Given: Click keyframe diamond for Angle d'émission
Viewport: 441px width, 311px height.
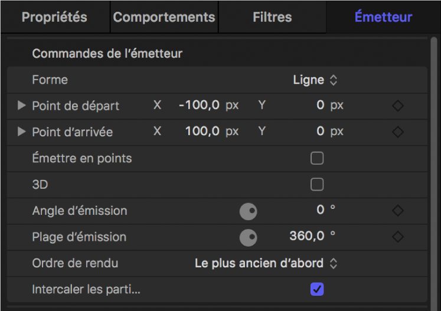Looking at the screenshot, I should pos(398,211).
